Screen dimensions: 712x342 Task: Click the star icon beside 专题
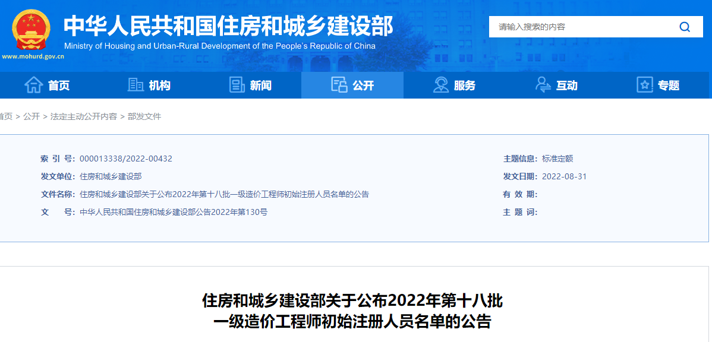pos(644,85)
